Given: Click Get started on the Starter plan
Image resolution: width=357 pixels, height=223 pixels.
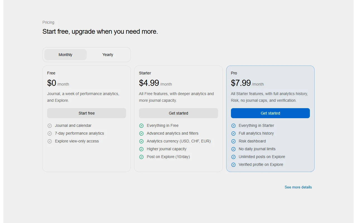Looking at the screenshot, I should (178, 113).
